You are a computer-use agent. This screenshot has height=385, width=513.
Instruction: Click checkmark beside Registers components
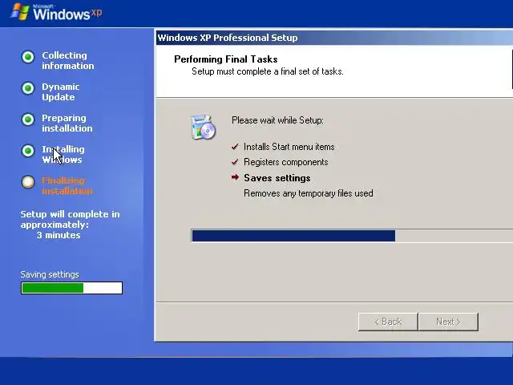[235, 162]
